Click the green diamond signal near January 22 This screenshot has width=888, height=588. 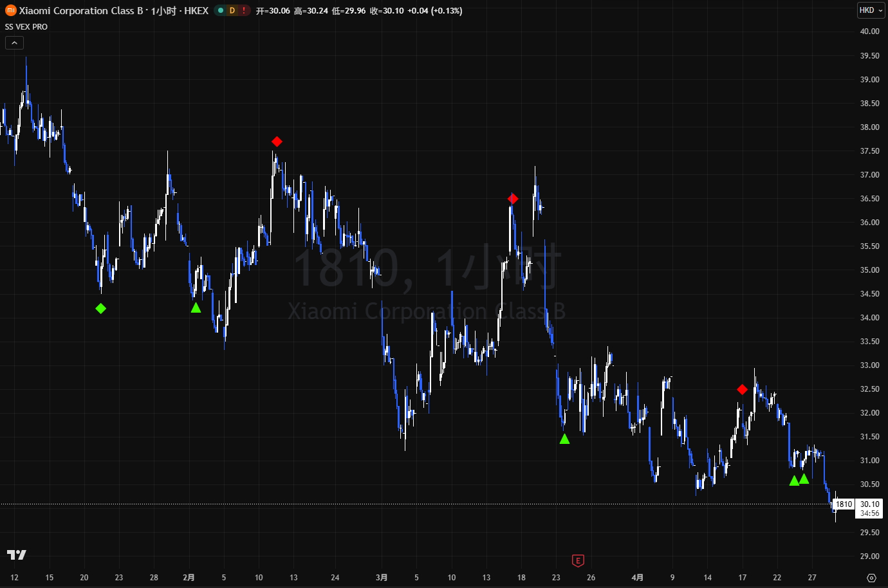100,309
